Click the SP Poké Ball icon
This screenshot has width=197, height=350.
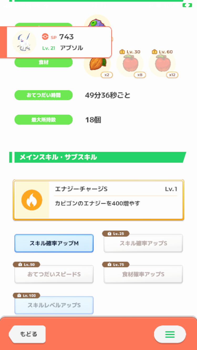click(x=45, y=37)
